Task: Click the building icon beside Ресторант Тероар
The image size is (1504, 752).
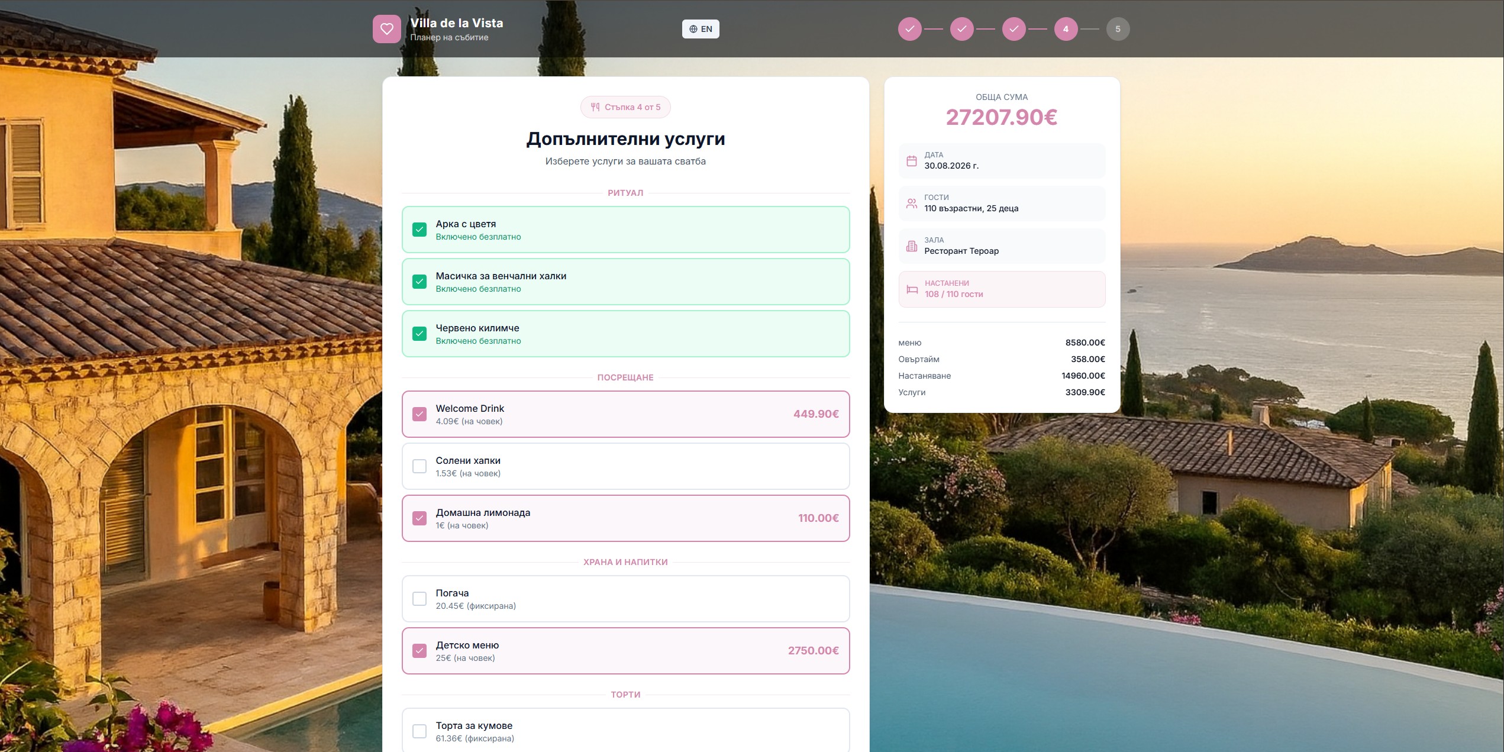Action: click(x=912, y=246)
